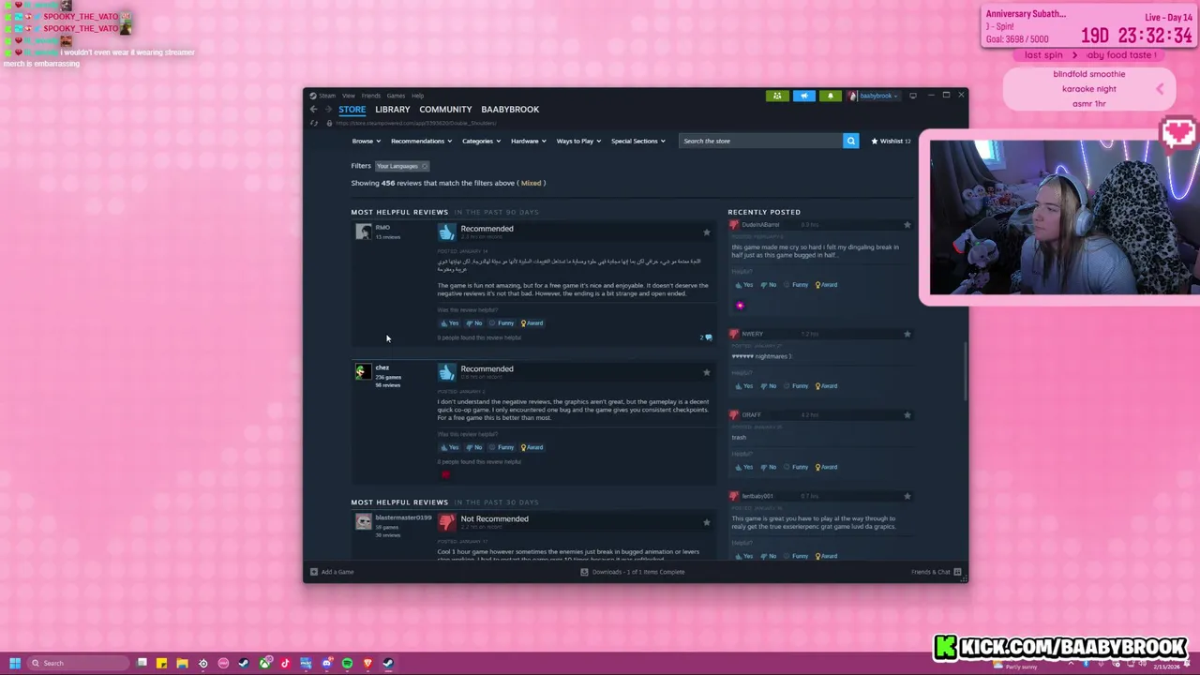Open the Wishlist link
Screen dimensions: 1200x675
[x=891, y=141]
